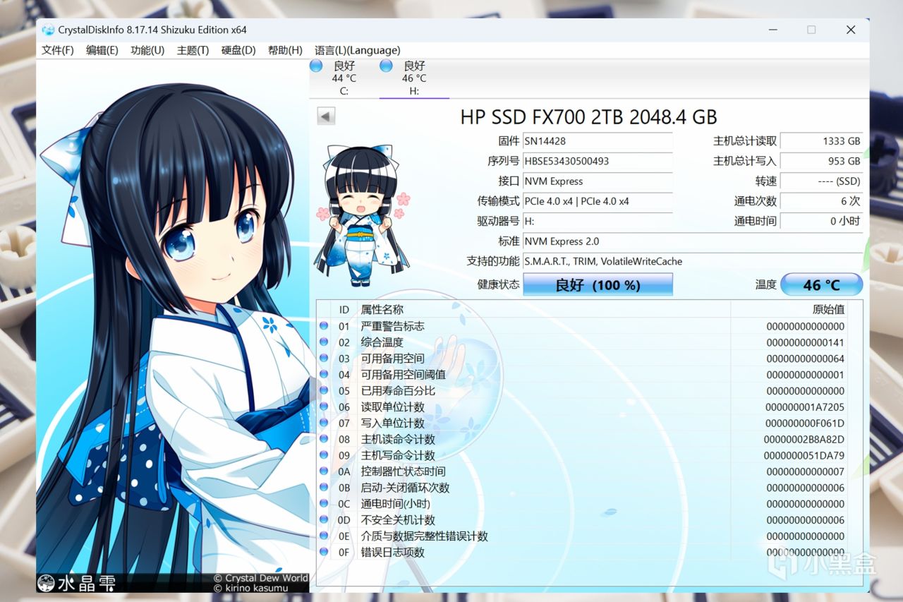Open the 文件(F) menu

point(58,50)
